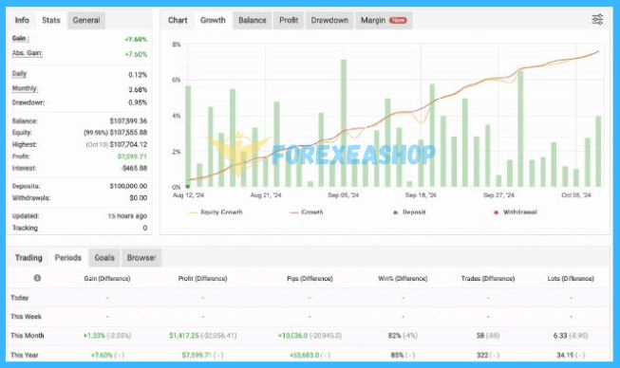620x368 pixels.
Task: Click the Abs. Gain label link
Action: pos(28,53)
